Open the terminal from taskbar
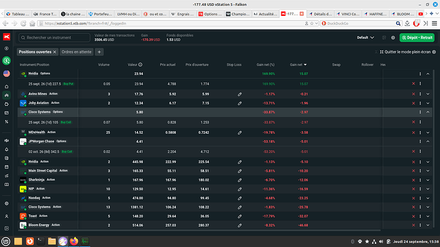This screenshot has width=440, height=247. pos(41,241)
